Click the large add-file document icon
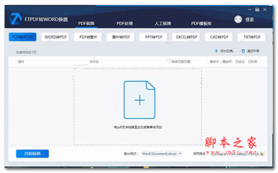 coord(139,100)
